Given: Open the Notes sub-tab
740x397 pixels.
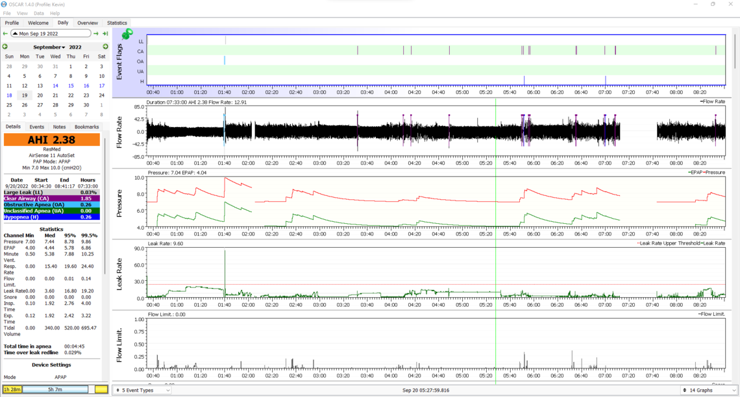Looking at the screenshot, I should (x=60, y=127).
